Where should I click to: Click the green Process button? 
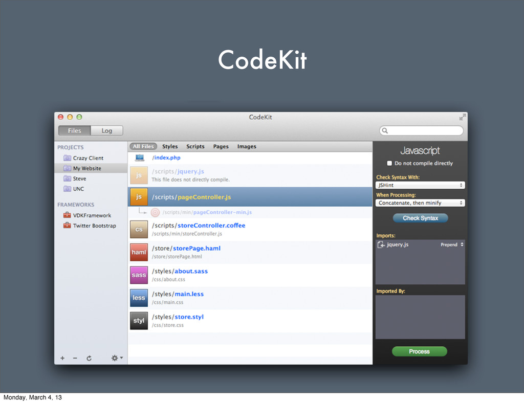pyautogui.click(x=420, y=351)
